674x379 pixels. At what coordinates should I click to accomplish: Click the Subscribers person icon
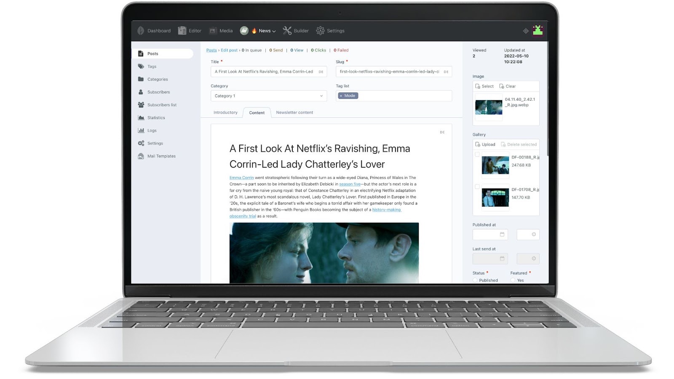(141, 92)
